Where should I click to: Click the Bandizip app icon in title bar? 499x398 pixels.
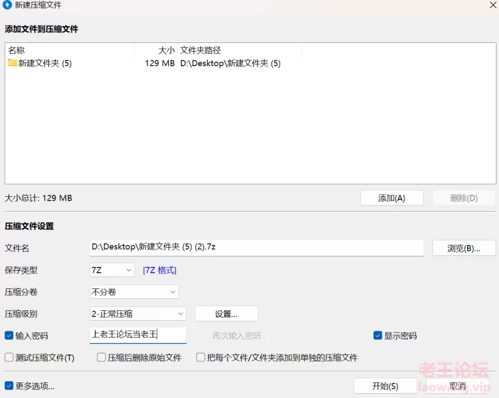7,5
